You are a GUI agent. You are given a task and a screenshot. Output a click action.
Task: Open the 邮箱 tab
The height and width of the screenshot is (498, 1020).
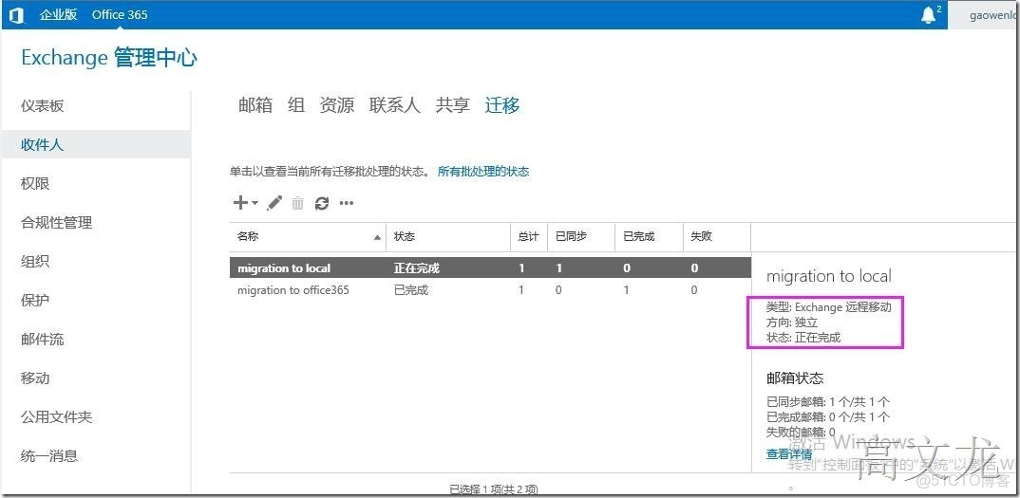click(x=255, y=104)
